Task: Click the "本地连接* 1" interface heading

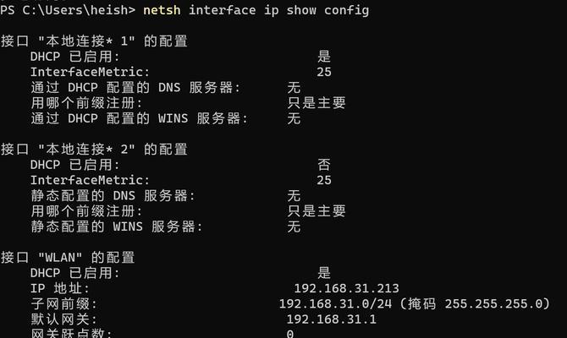Action: [94, 41]
